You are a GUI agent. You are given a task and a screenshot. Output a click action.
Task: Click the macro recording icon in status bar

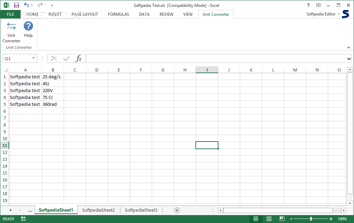[x=23, y=219]
